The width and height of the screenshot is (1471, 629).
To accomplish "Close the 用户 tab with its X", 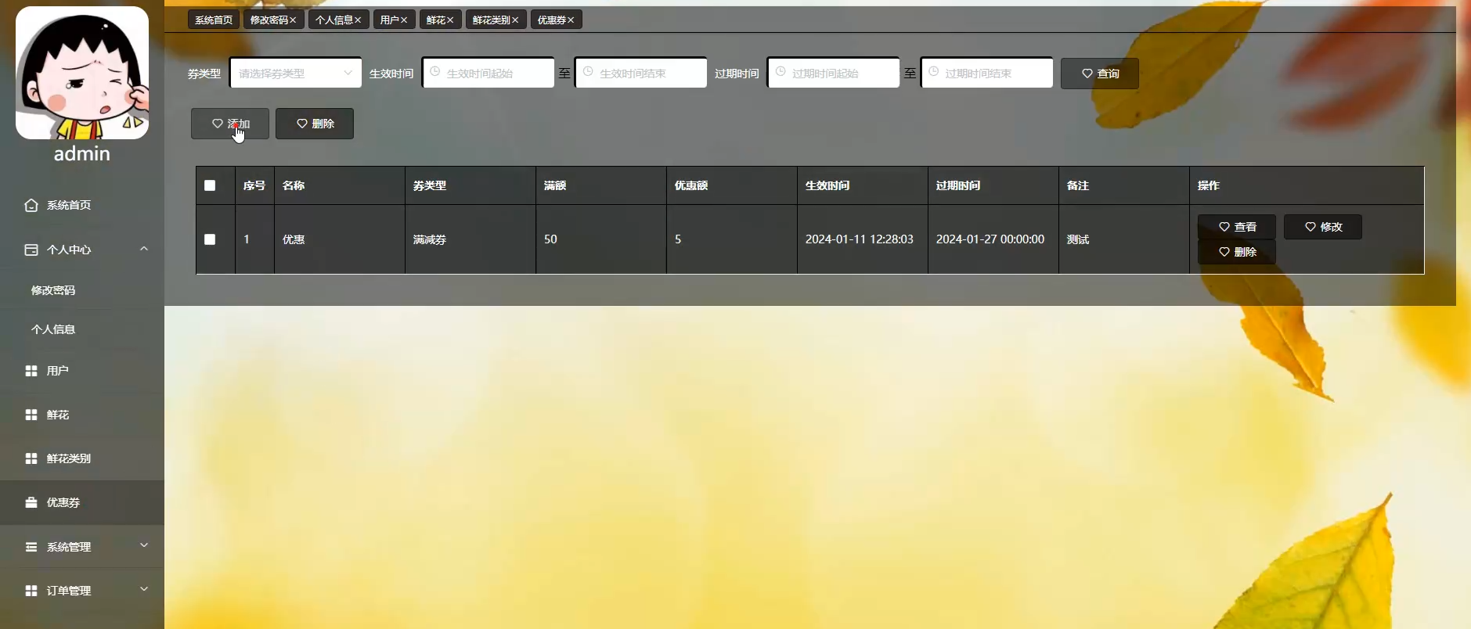I will tap(404, 20).
